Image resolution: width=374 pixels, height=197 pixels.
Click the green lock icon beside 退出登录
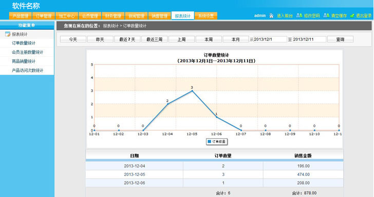352,16
